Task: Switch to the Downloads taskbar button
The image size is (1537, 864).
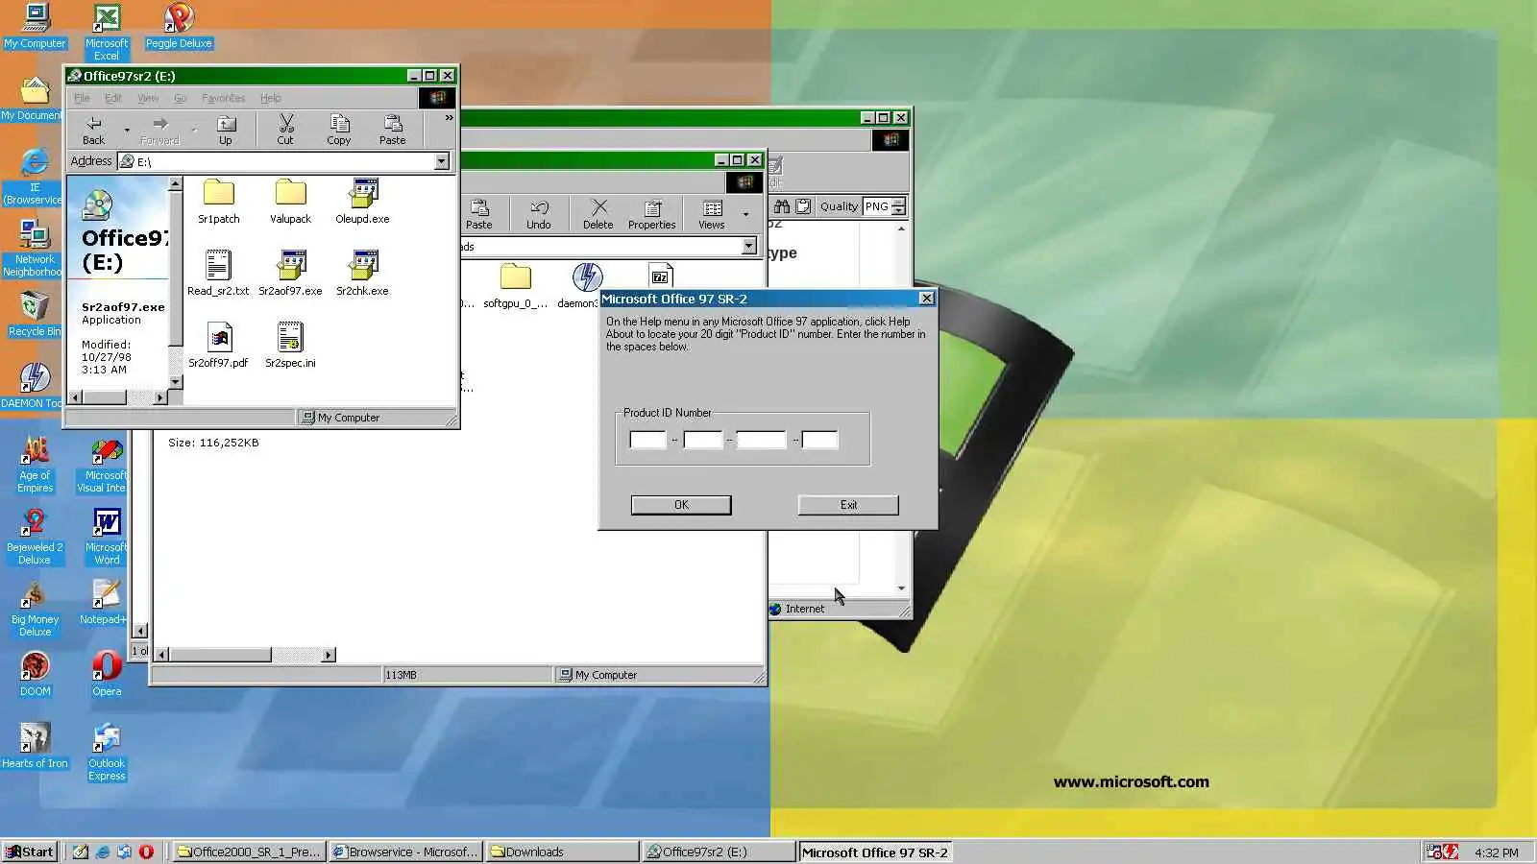Action: (x=562, y=852)
